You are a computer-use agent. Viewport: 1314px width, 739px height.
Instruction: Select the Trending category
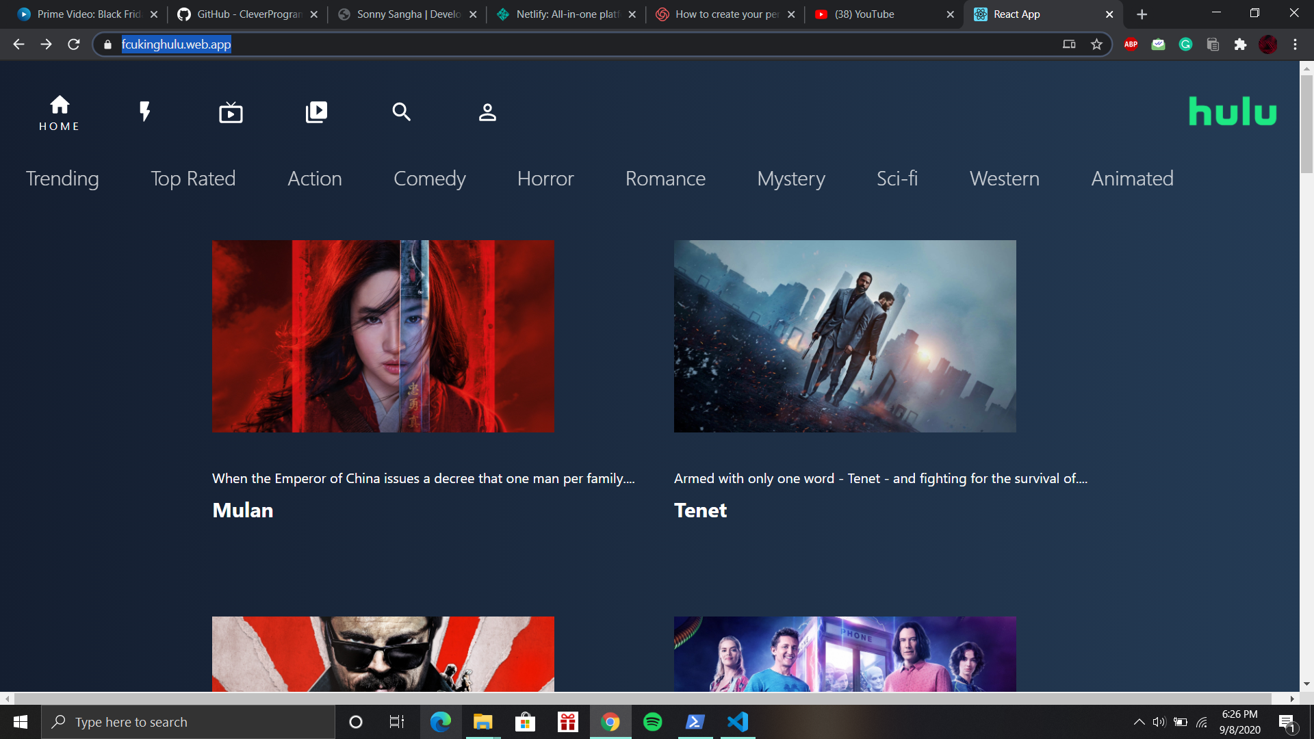[62, 179]
